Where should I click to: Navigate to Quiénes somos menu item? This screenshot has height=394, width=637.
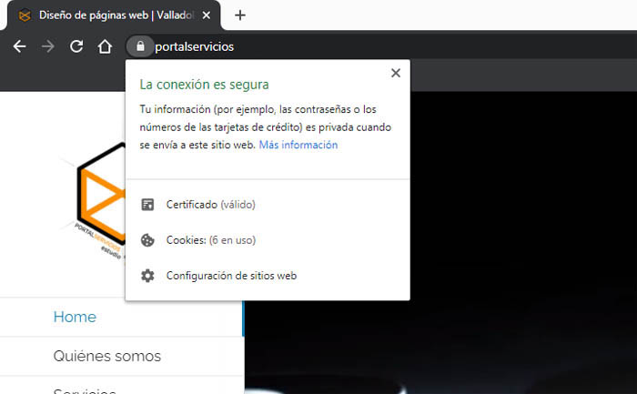106,356
